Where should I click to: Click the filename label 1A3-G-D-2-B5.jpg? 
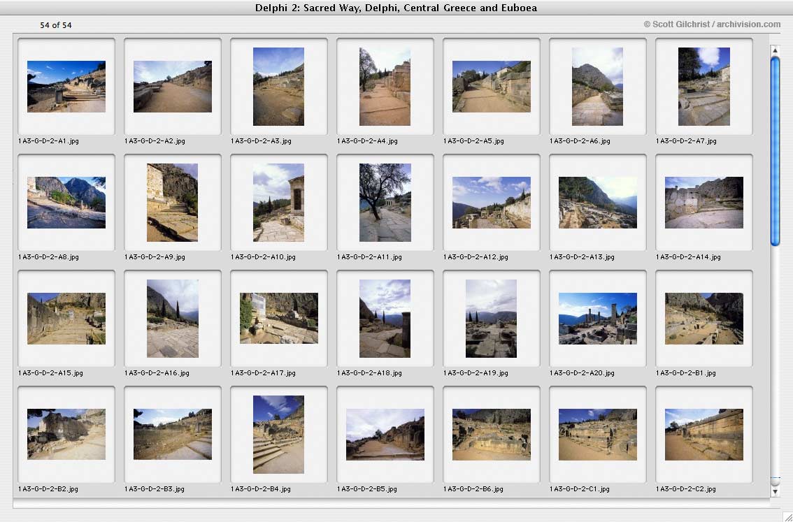[367, 489]
